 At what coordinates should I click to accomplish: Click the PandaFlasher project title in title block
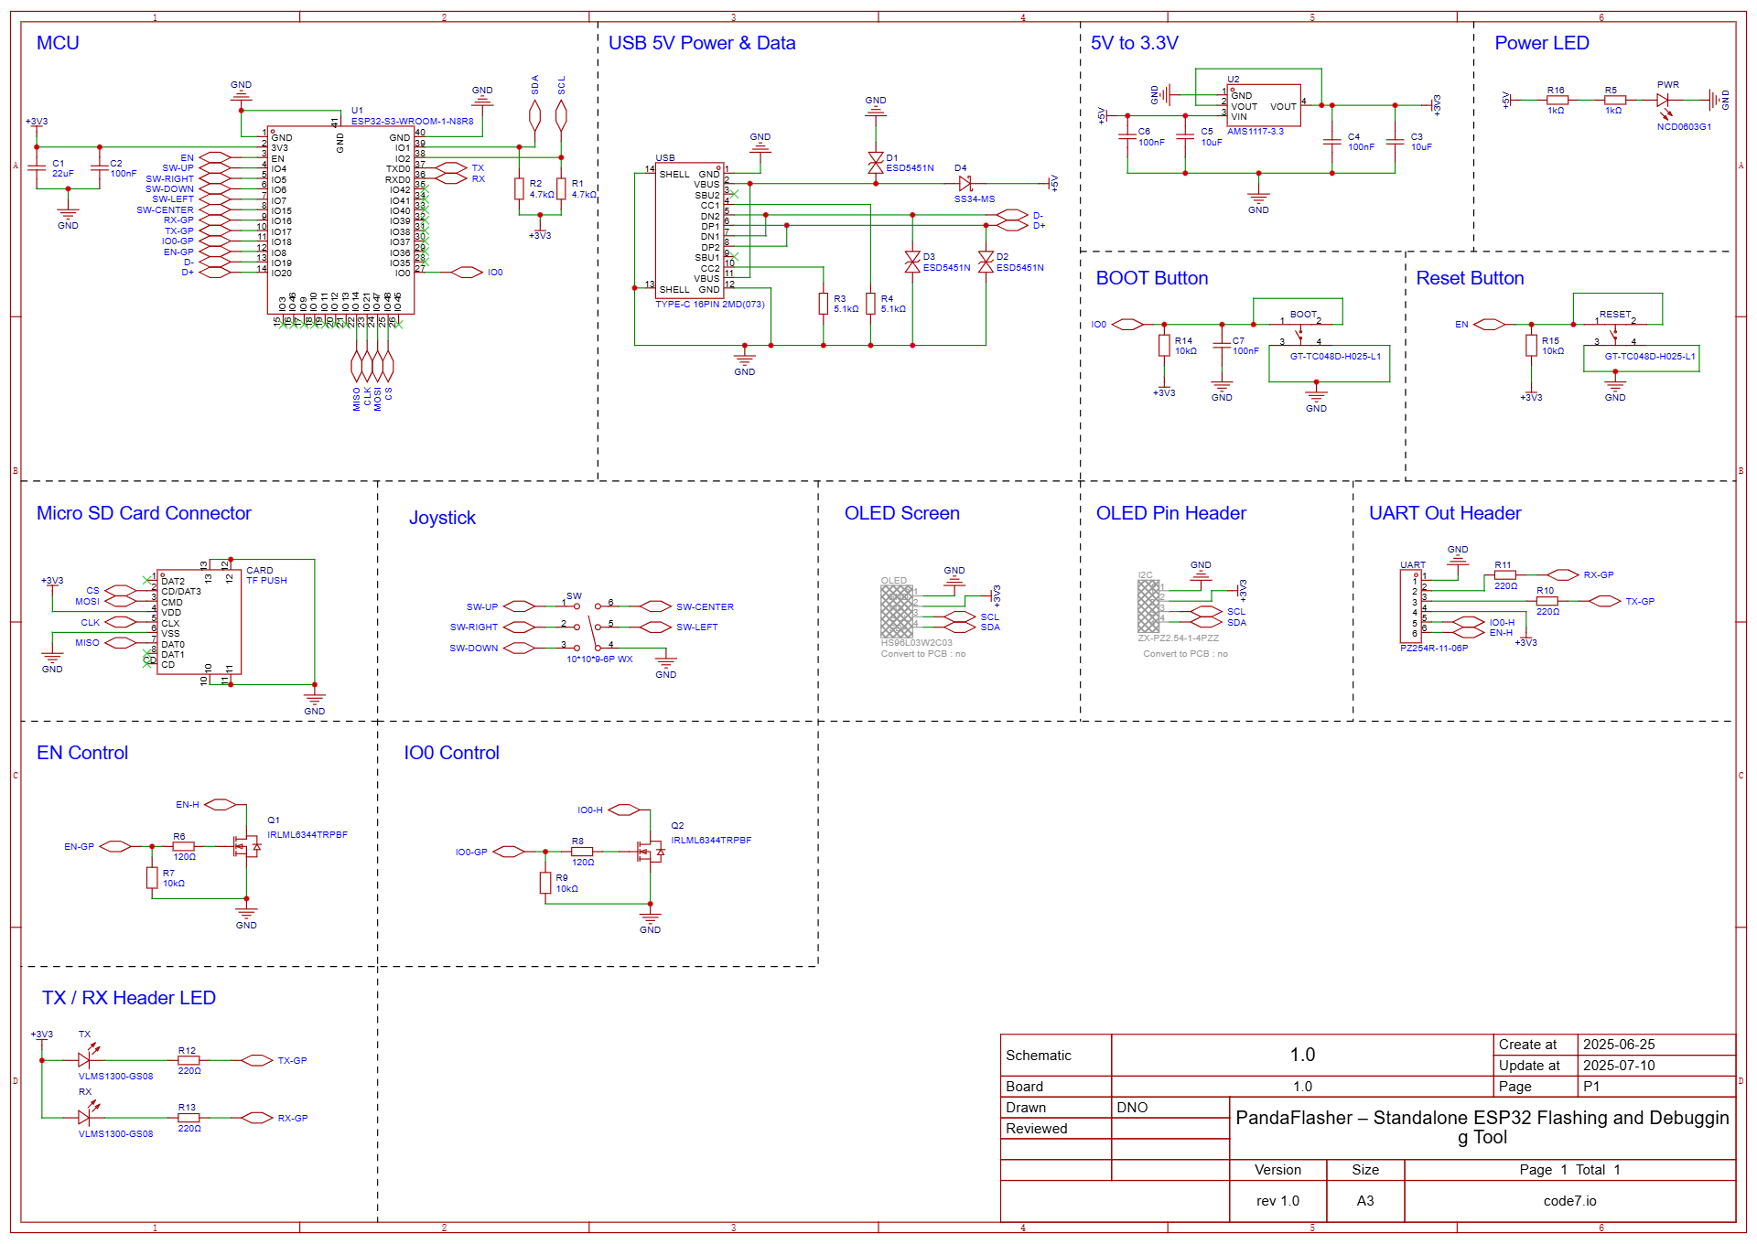coord(1482,1127)
